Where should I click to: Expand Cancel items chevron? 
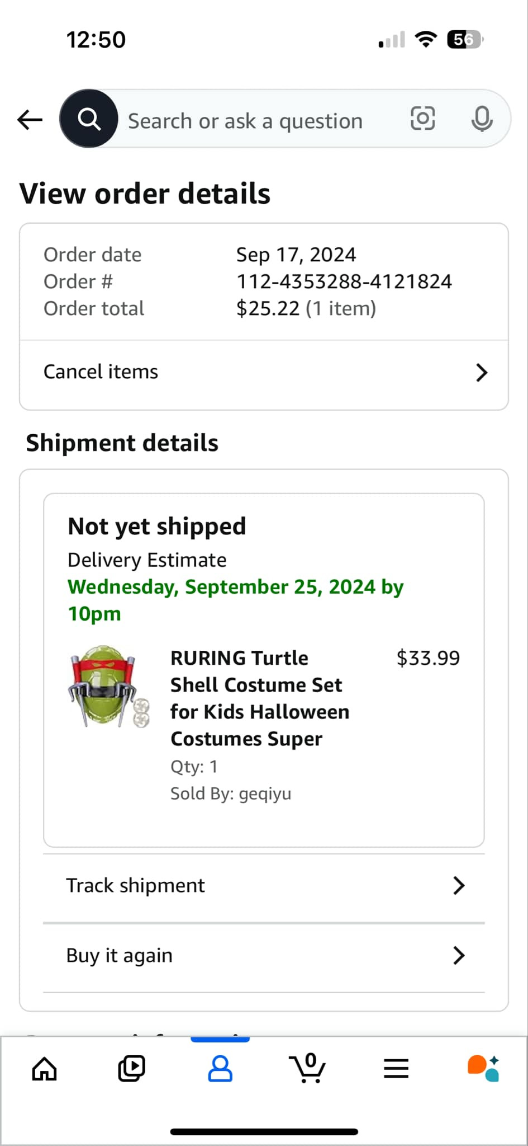click(481, 373)
